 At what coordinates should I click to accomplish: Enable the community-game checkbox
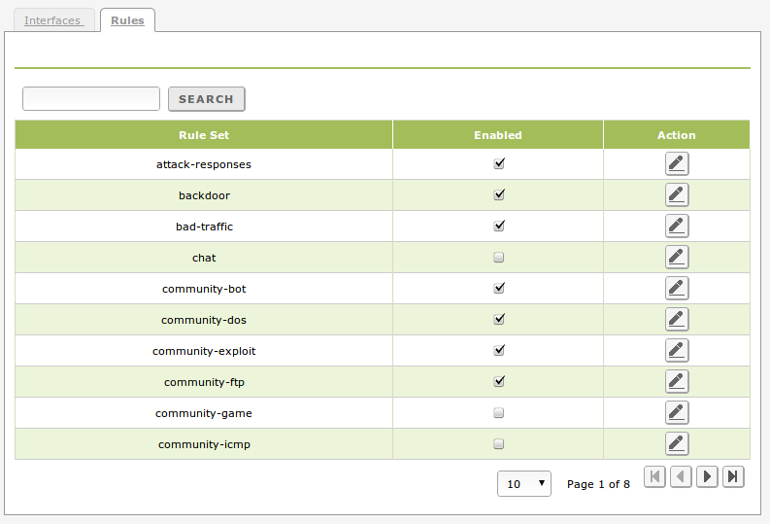point(499,413)
